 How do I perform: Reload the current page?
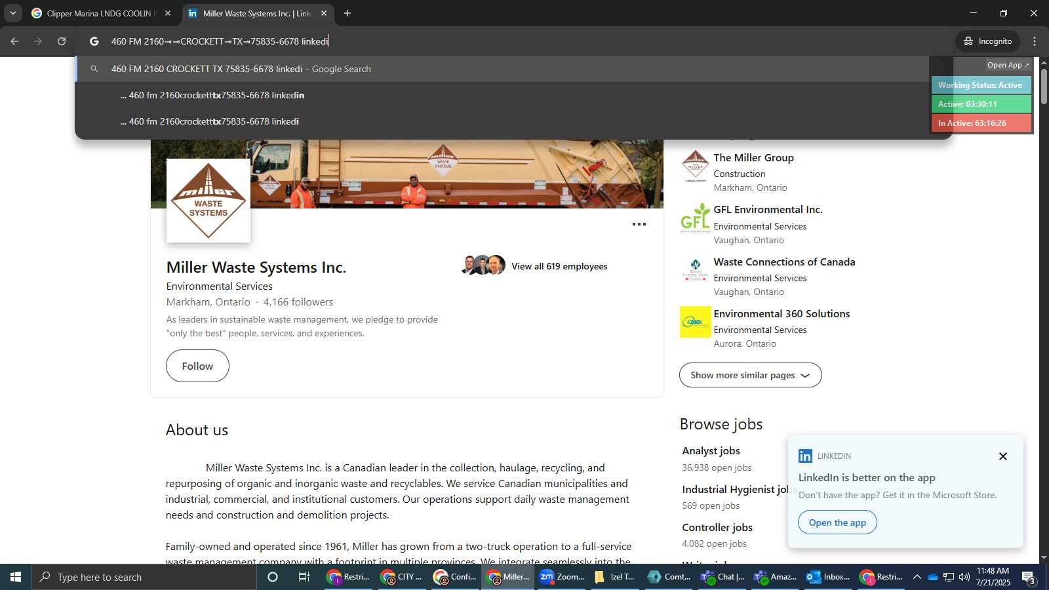tap(62, 41)
